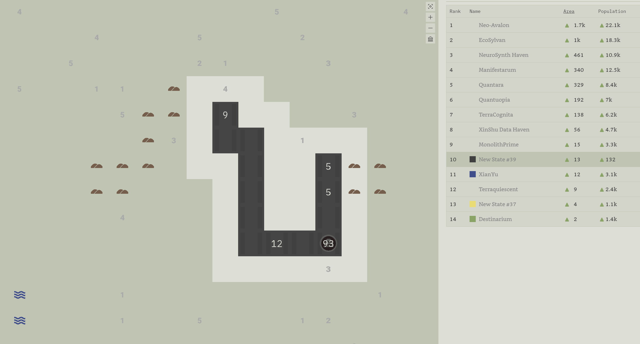Select the Quantara leaderboard entry
Viewport: 640px width, 344px height.
491,85
